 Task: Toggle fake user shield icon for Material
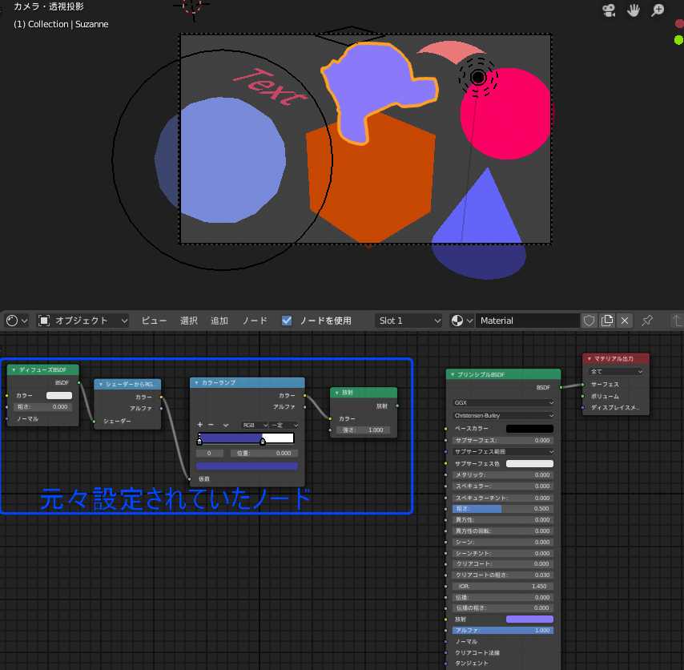pyautogui.click(x=589, y=321)
